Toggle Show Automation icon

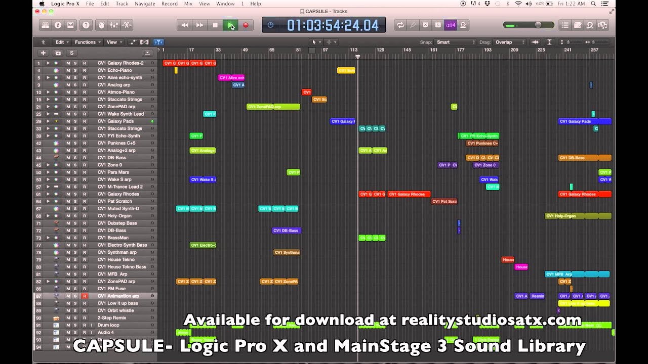(x=133, y=42)
